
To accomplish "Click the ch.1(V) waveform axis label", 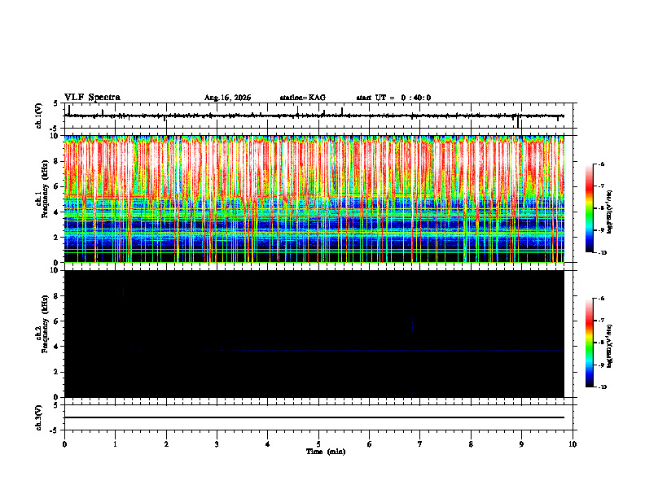I will point(39,116).
